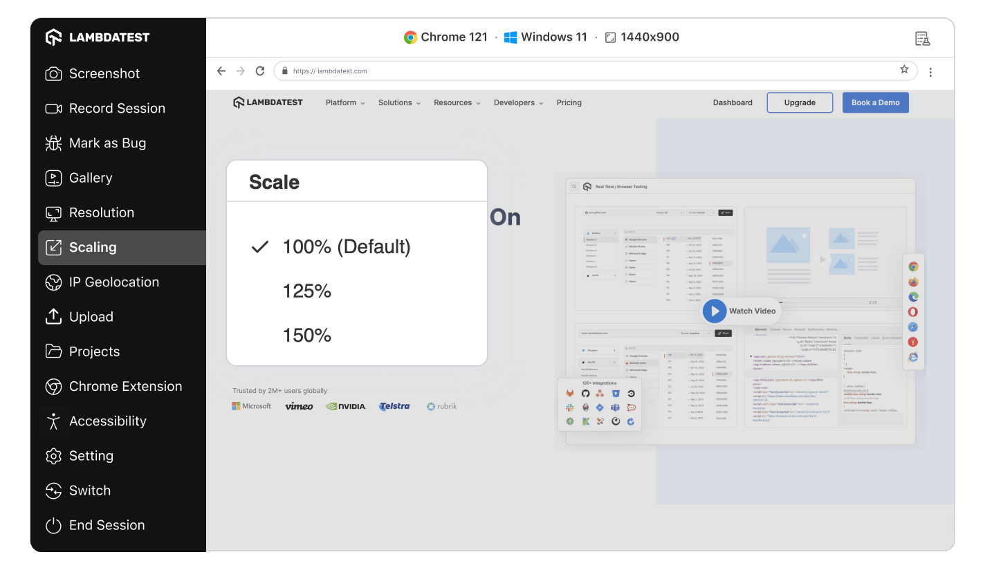Click the Accessibility figure icon
This screenshot has height=577, width=985.
(53, 421)
